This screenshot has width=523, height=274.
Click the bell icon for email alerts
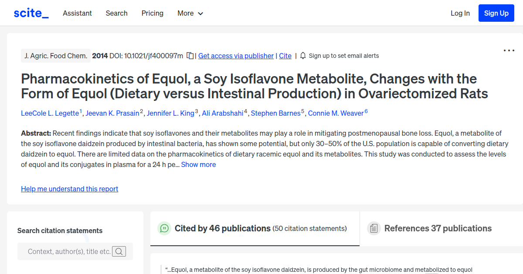[x=302, y=56]
